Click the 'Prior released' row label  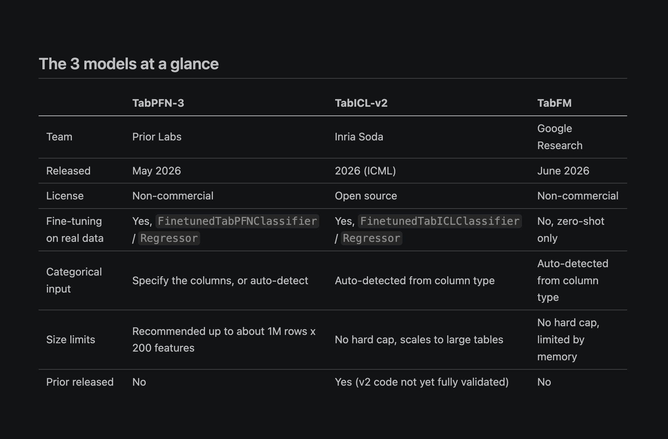[80, 382]
